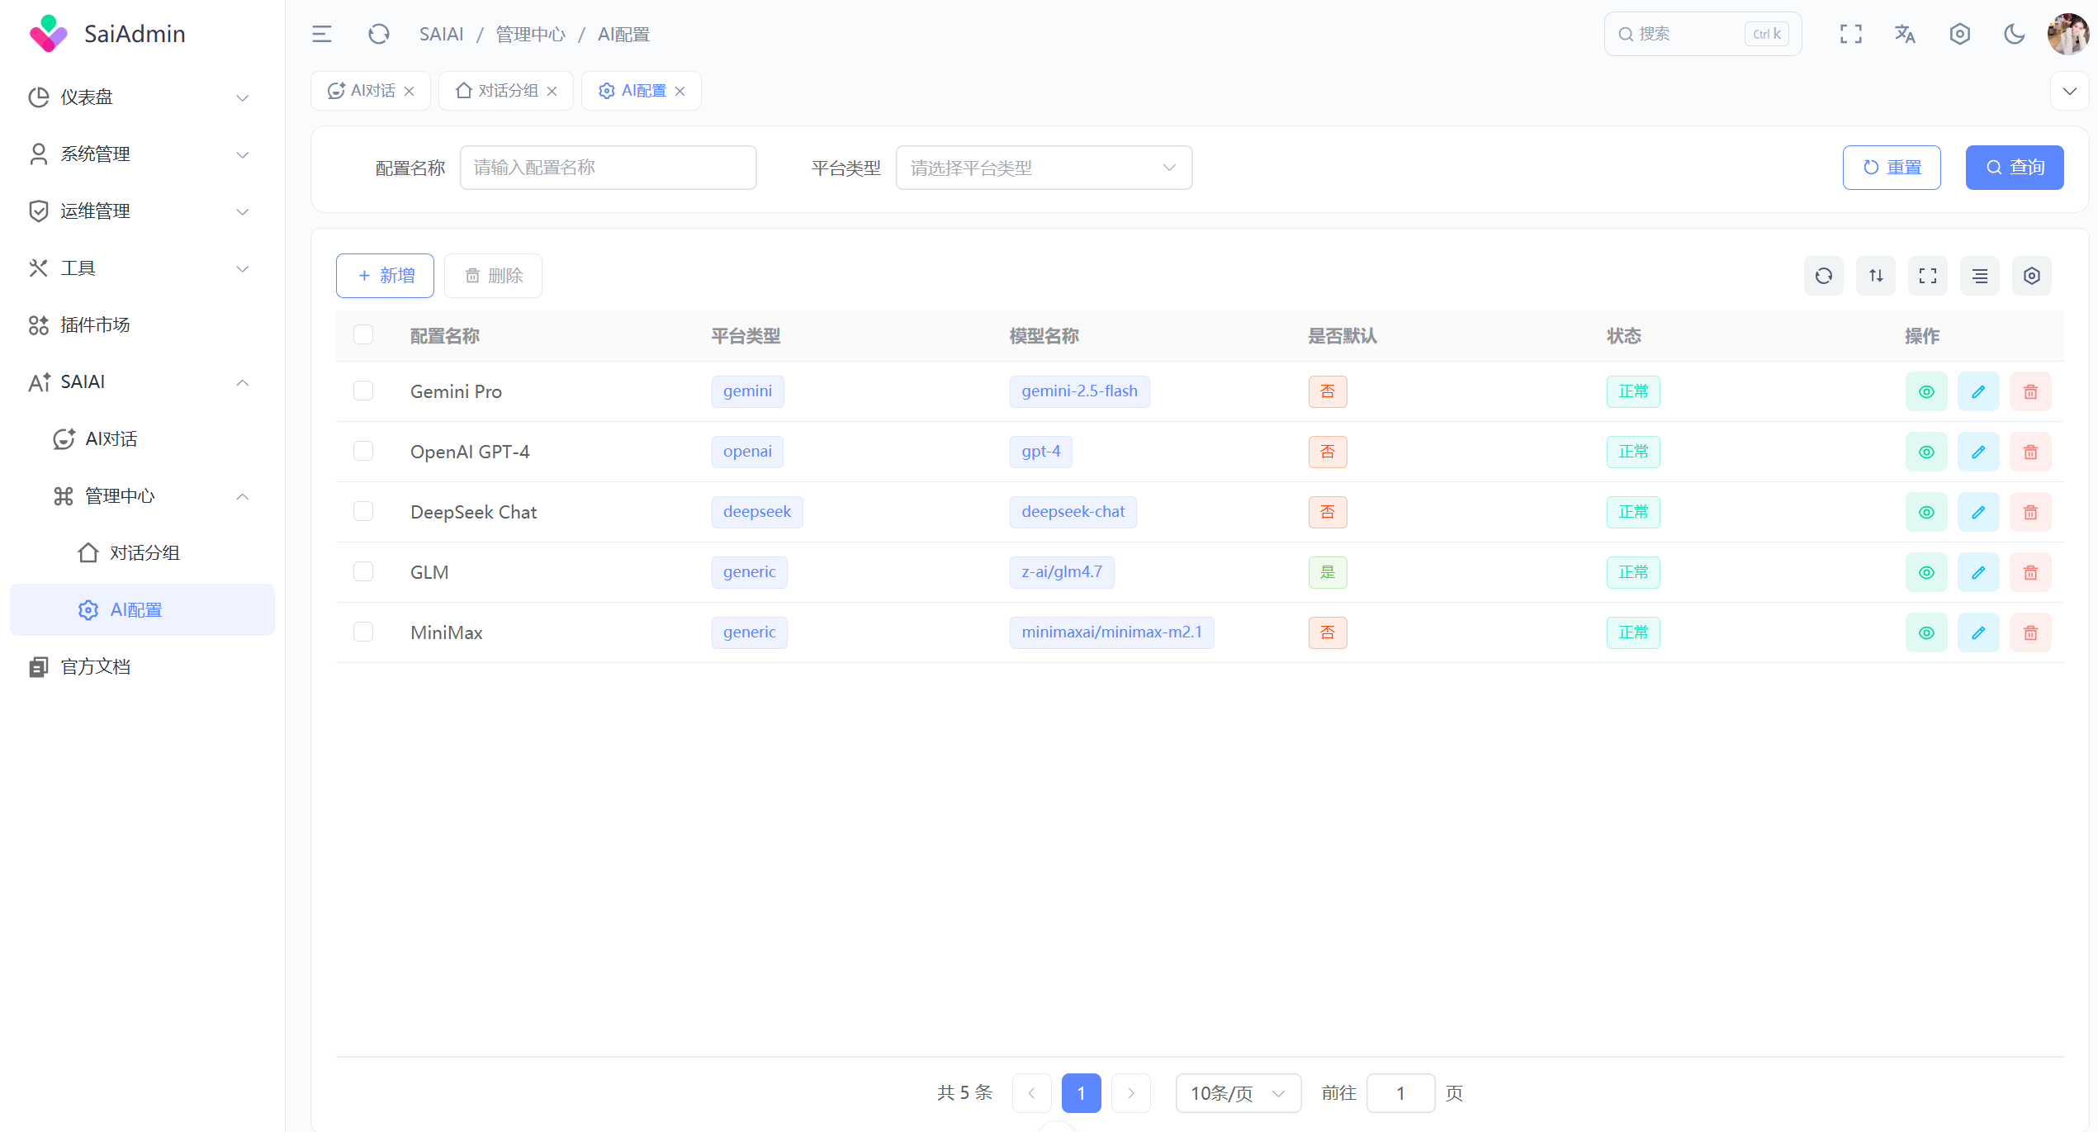Toggle dark mode moon icon

click(2014, 34)
